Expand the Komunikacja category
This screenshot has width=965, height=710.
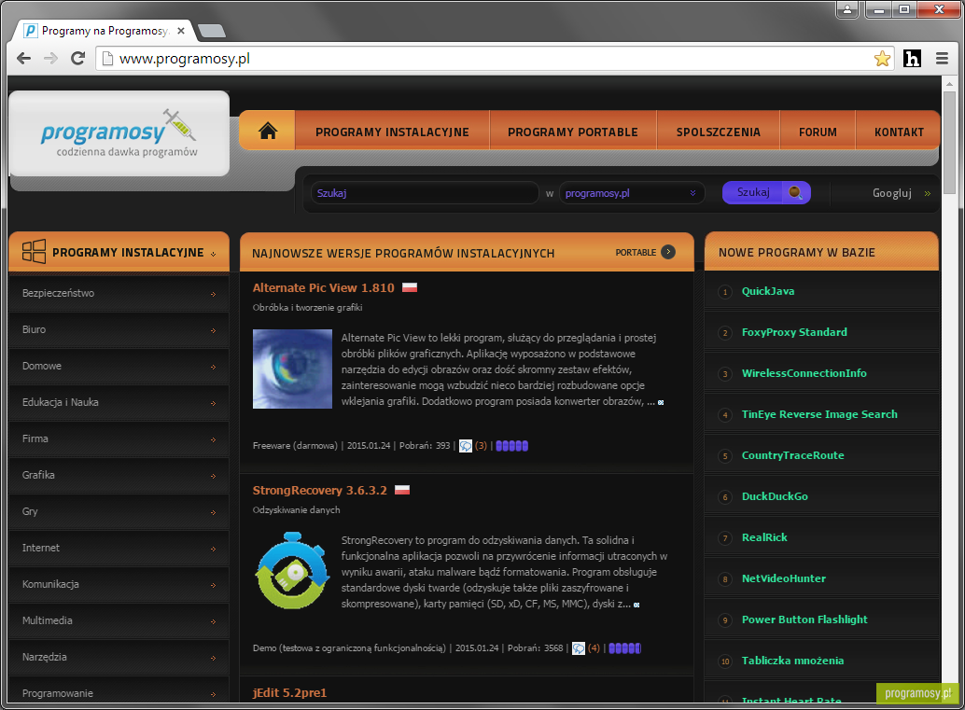(119, 584)
